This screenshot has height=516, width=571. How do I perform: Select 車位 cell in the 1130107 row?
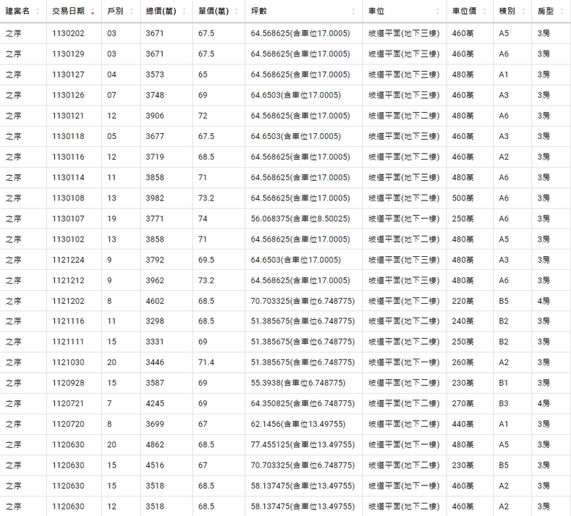point(404,219)
